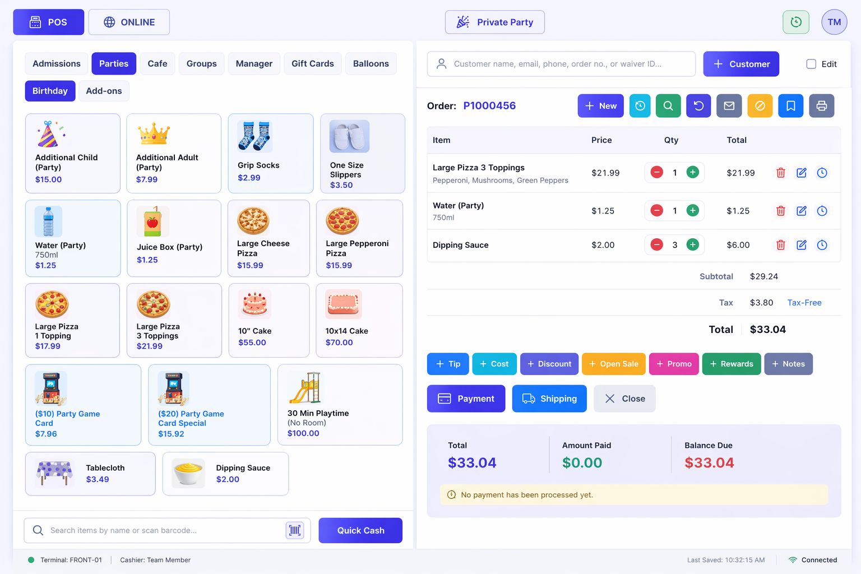The width and height of the screenshot is (861, 574).
Task: Click the customer search input field
Action: [561, 64]
